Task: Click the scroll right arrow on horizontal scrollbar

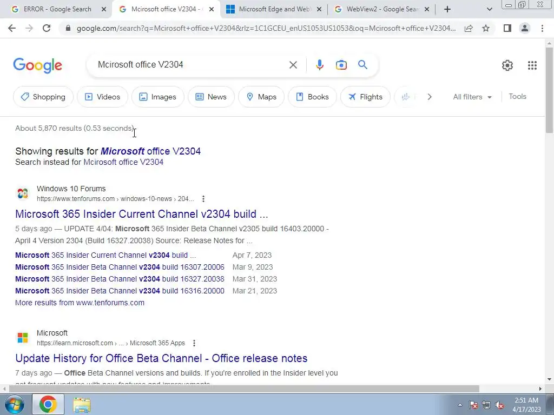Action: (x=540, y=389)
